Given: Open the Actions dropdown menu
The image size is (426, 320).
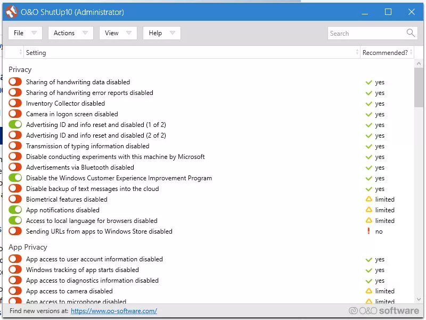Looking at the screenshot, I should point(71,33).
